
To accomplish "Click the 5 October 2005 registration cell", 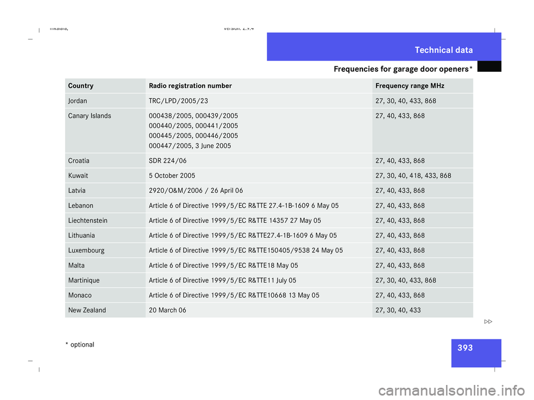I will [x=259, y=175].
